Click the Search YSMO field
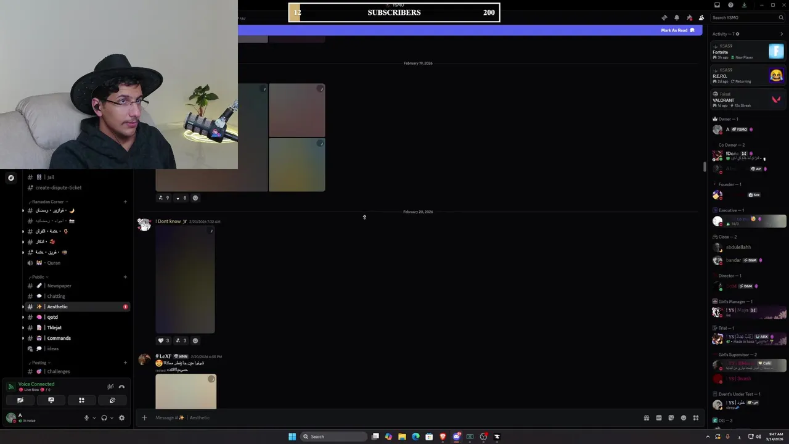Viewport: 789px width, 444px height. coord(748,18)
